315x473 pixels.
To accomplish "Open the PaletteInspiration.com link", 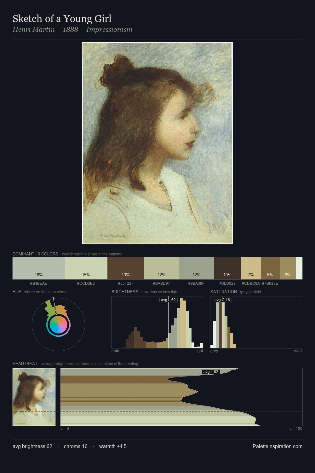I will click(x=278, y=446).
